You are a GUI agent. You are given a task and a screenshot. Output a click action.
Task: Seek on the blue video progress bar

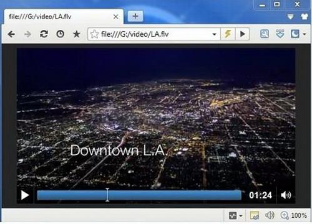(139, 195)
